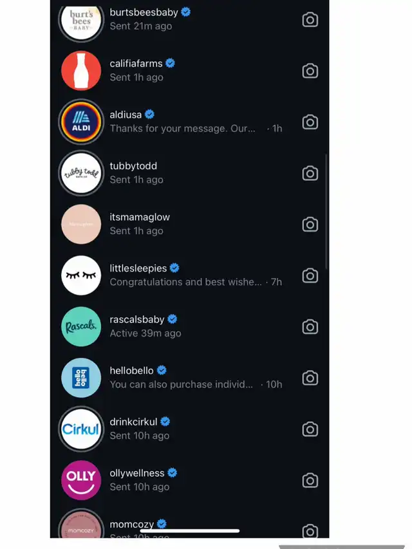Select the OLLY profile avatar
The height and width of the screenshot is (549, 412).
click(81, 480)
